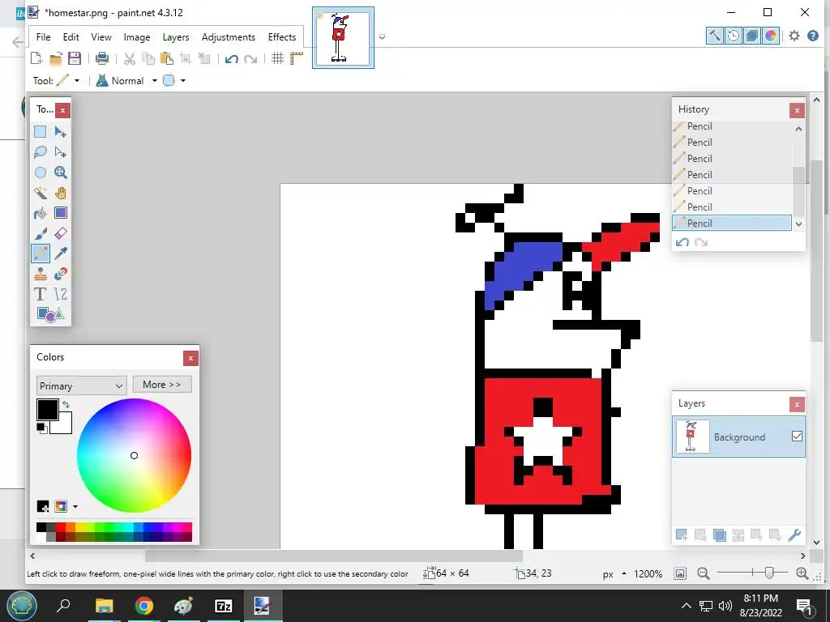Viewport: 830px width, 622px height.
Task: Open paint.net Settings gear
Action: (x=794, y=36)
